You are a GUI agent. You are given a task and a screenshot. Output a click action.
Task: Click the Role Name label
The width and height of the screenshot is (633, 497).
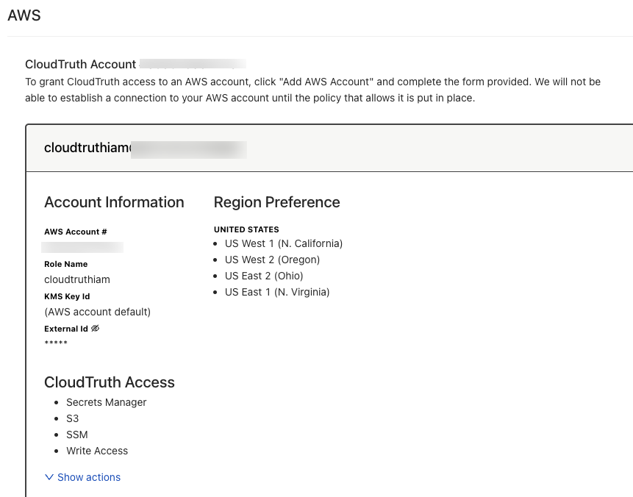tap(66, 264)
